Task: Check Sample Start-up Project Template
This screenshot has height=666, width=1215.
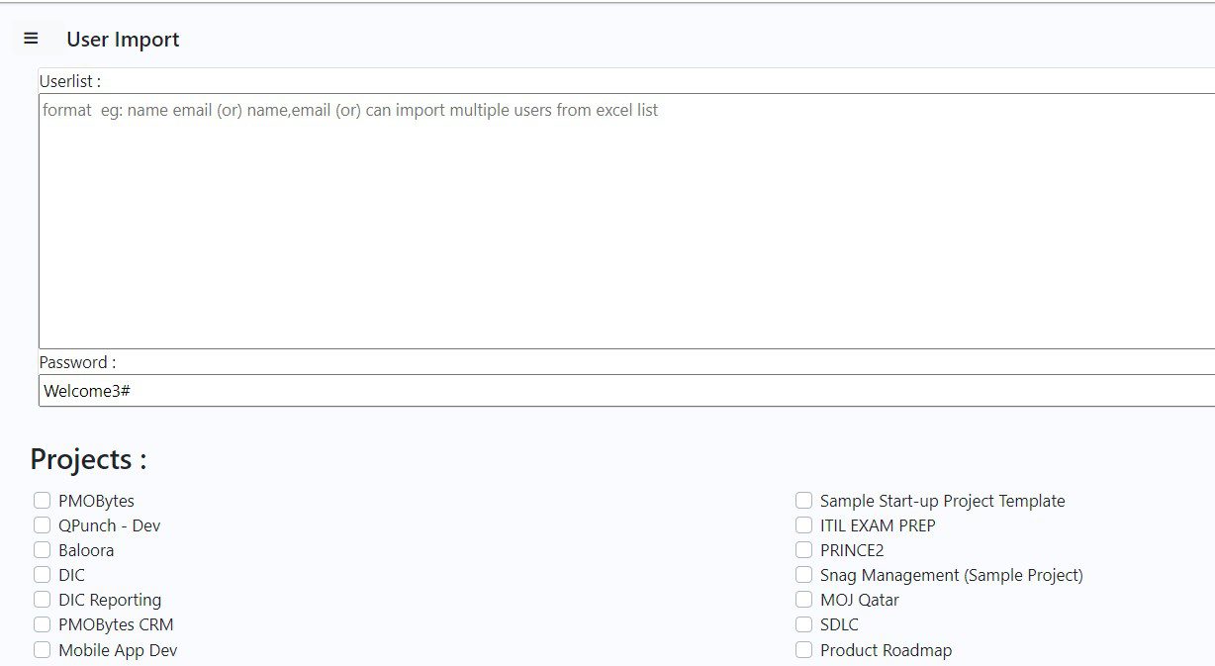Action: [803, 500]
